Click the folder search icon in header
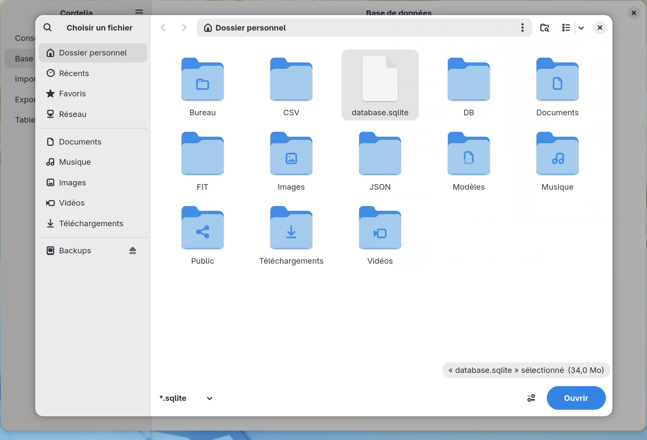This screenshot has width=647, height=440. [545, 28]
